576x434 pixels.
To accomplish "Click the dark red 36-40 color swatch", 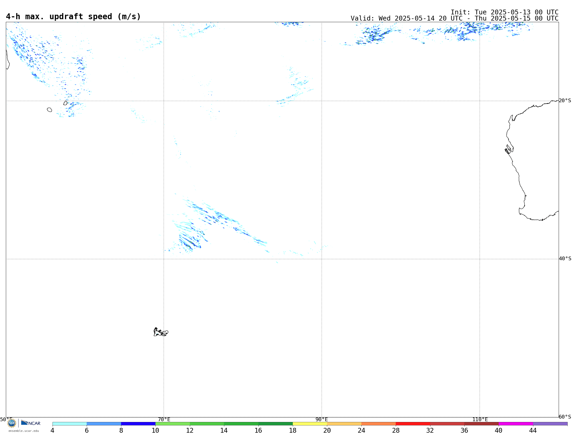I will pos(481,424).
